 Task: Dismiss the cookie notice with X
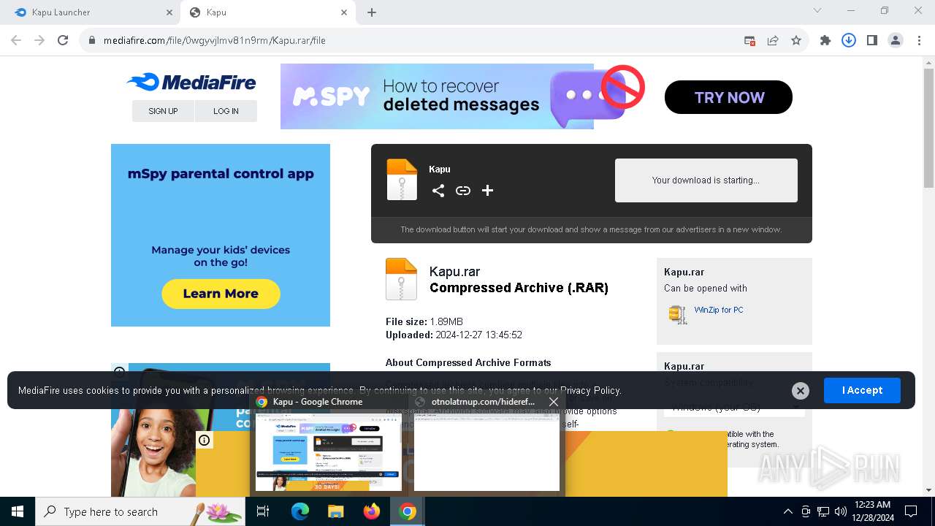pos(801,391)
